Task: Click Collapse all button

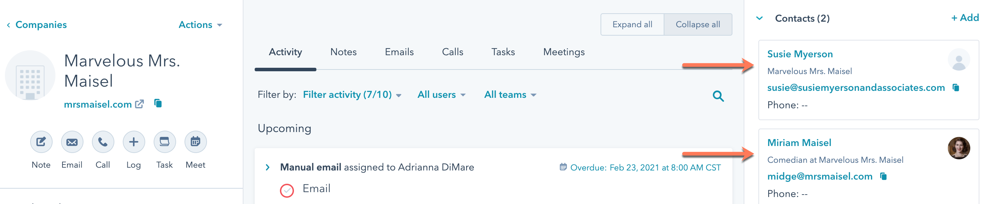Action: pyautogui.click(x=698, y=24)
